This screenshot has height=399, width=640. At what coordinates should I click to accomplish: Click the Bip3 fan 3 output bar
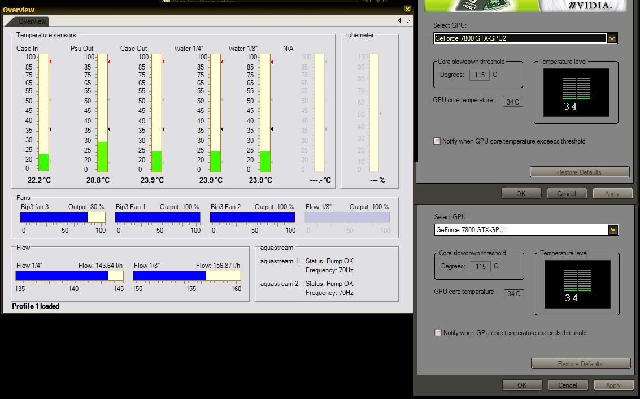coord(63,218)
